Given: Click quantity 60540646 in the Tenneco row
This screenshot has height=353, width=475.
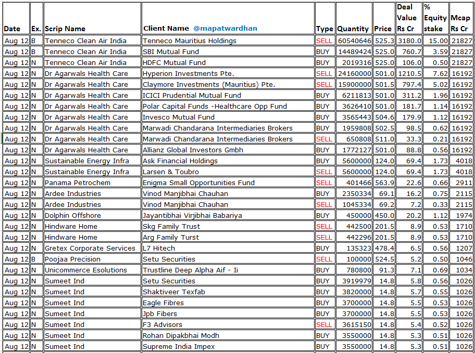Looking at the screenshot, I should coord(355,41).
